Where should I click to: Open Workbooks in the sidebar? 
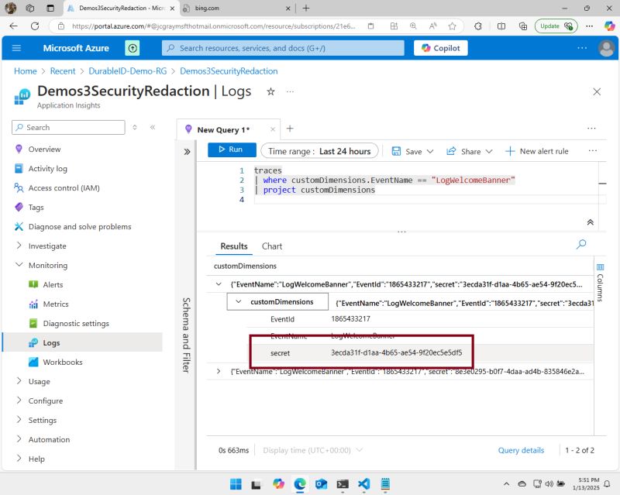(63, 363)
